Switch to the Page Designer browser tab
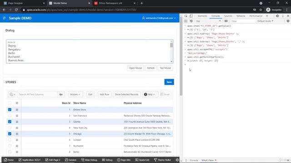 coord(24,3)
